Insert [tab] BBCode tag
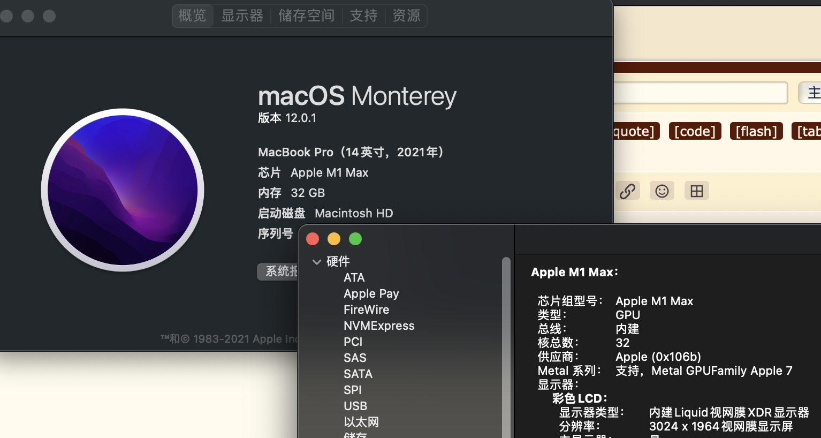This screenshot has width=821, height=438. coord(808,131)
